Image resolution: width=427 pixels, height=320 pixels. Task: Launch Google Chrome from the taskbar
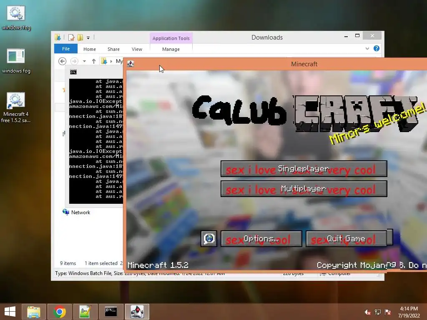pyautogui.click(x=60, y=312)
